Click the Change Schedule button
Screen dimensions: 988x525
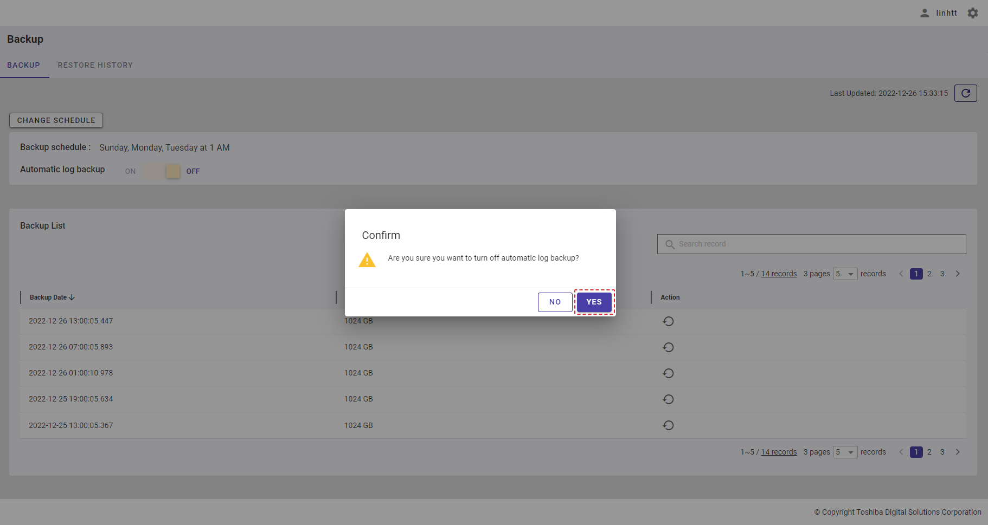pyautogui.click(x=56, y=120)
